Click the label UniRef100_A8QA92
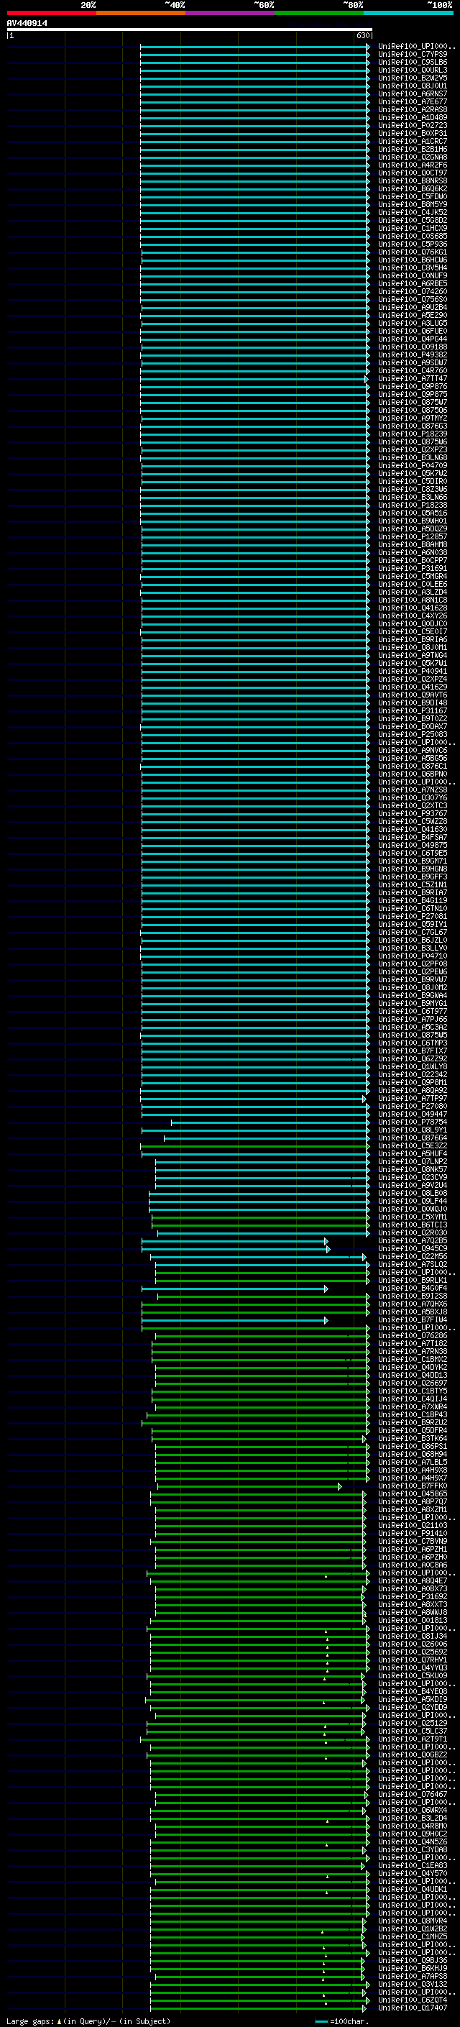Screen dimensions: 460x2027 (x=413, y=1090)
